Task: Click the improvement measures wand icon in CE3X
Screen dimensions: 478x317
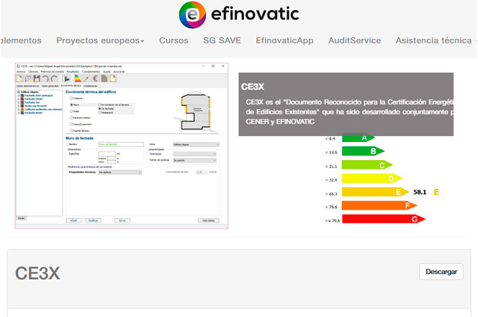Action: point(86,79)
